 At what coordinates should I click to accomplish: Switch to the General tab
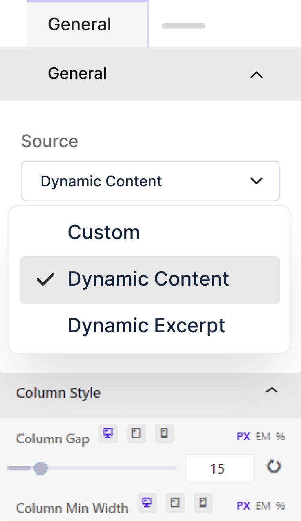pos(80,24)
